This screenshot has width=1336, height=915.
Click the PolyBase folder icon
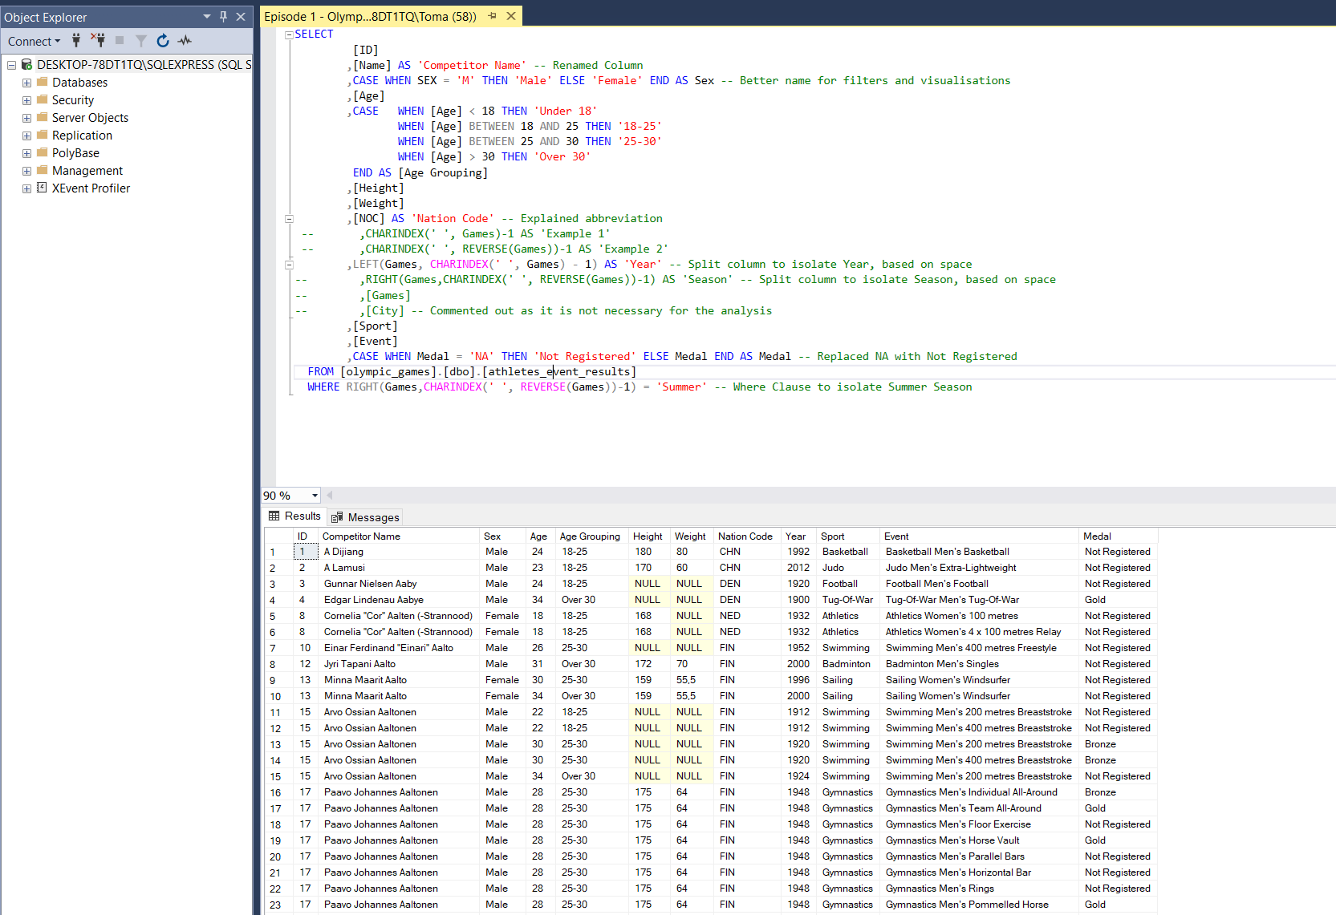point(43,152)
